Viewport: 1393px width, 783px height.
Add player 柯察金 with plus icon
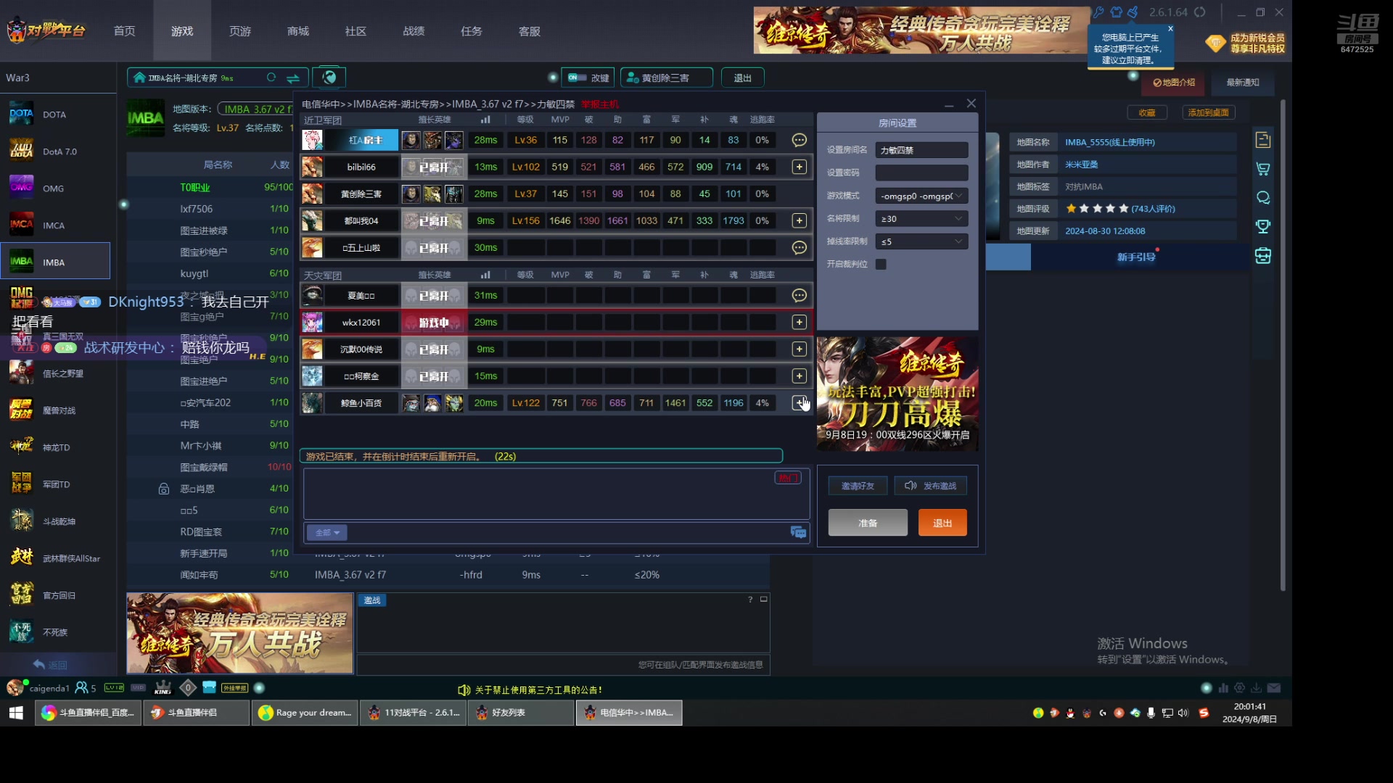(x=799, y=376)
